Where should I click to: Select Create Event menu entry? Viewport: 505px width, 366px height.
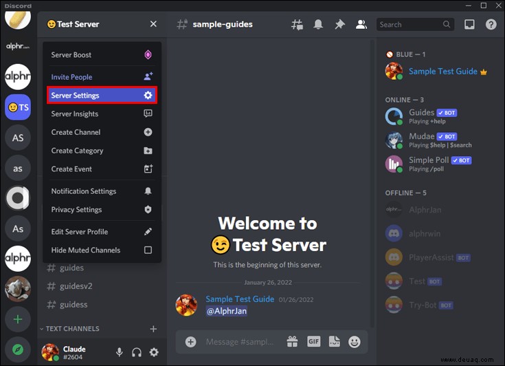click(102, 169)
